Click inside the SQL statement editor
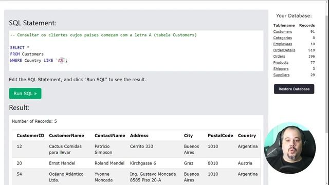 (x=136, y=51)
